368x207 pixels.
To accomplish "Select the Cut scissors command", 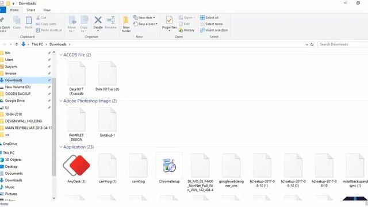I will 41,18.
